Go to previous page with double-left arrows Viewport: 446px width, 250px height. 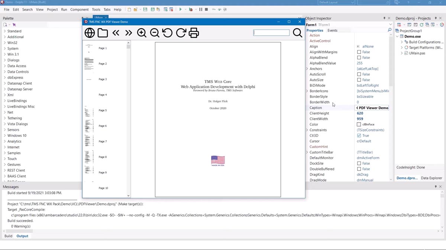click(116, 33)
